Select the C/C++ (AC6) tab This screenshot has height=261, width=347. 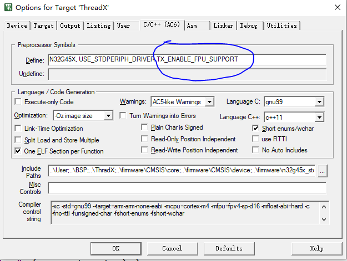(x=162, y=24)
